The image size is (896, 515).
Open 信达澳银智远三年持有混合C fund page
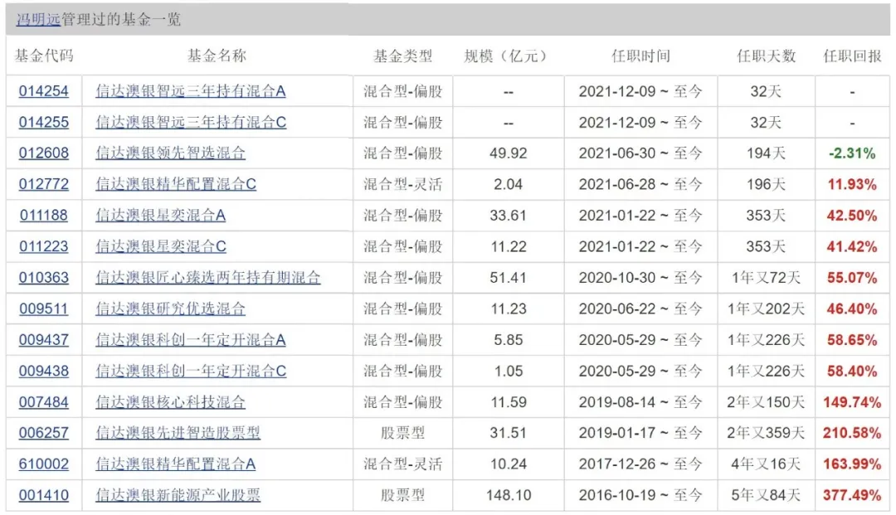point(191,122)
